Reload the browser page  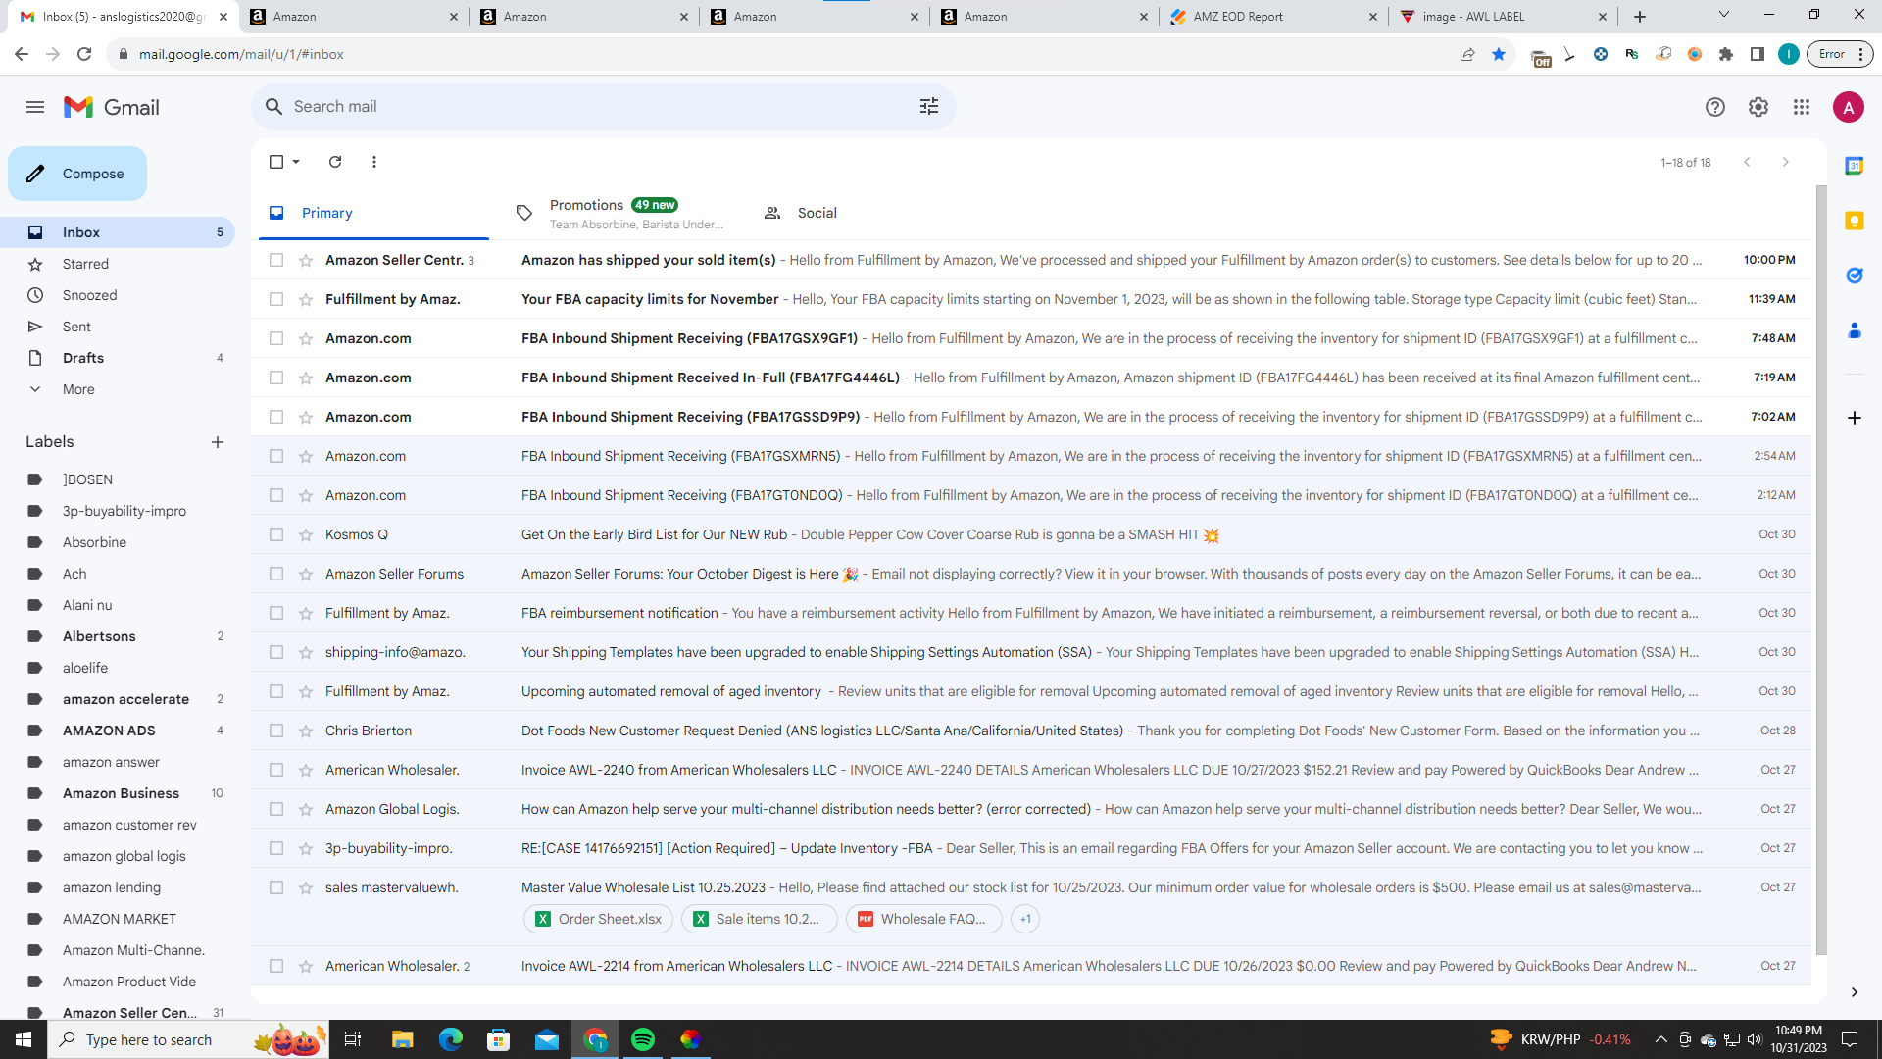coord(84,54)
